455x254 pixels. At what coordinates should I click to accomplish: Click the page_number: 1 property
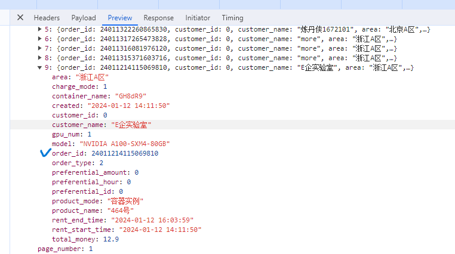click(x=65, y=249)
